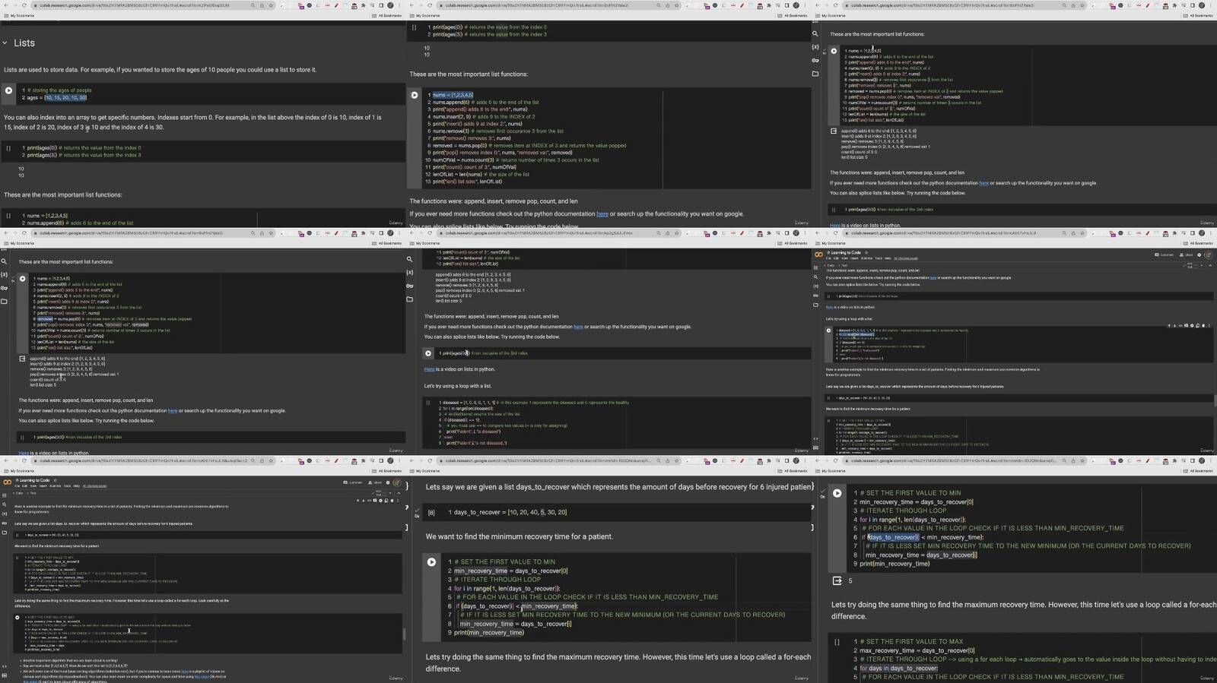
Task: Open the files folder sidebar icon in top-right frame
Action: pos(815,74)
